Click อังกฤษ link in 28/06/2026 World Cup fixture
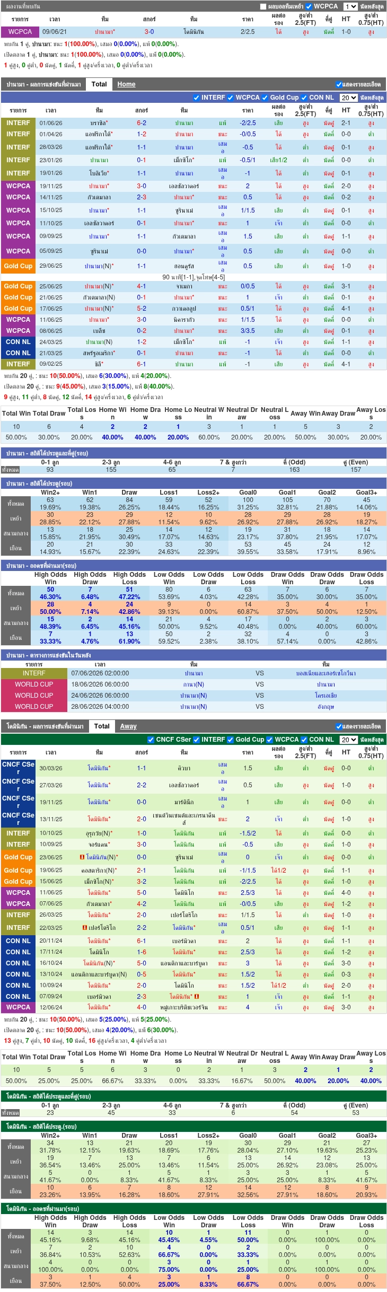This screenshot has height=1292, width=387. pos(326,707)
